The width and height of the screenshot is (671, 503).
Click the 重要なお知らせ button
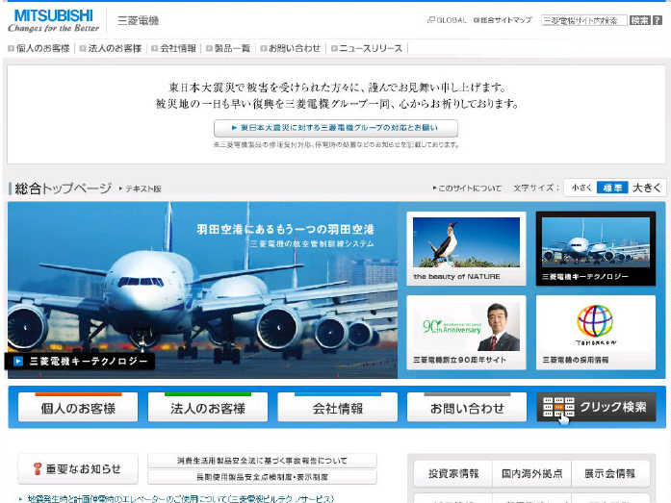click(78, 468)
